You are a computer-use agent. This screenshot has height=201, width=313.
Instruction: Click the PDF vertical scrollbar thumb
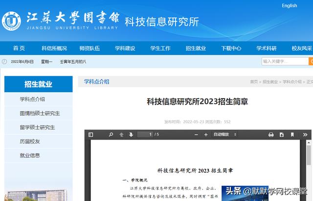tap(309, 155)
